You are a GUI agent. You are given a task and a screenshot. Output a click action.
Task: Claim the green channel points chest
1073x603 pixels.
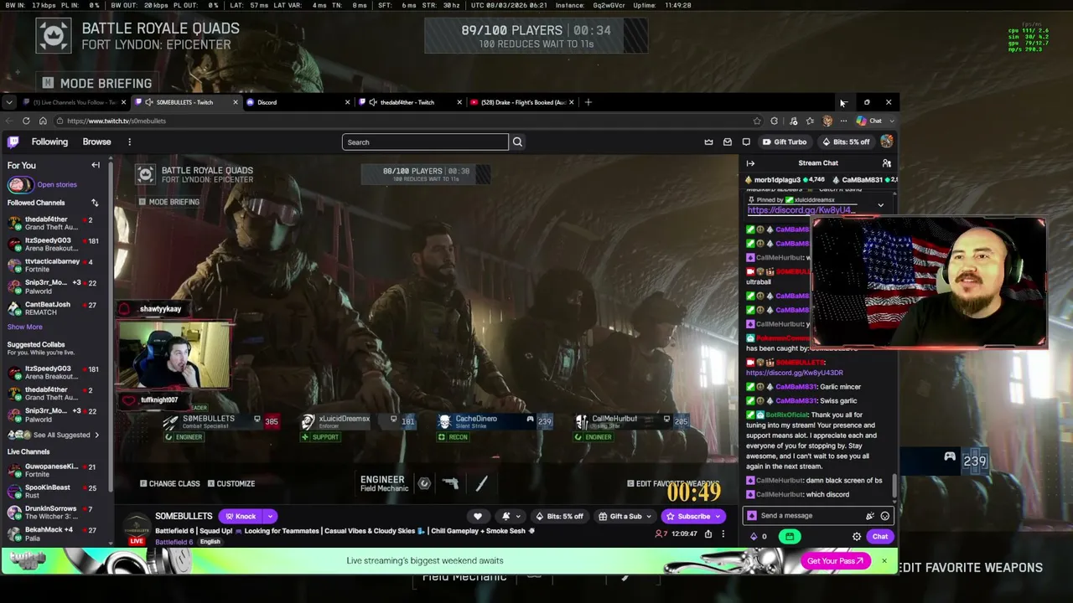790,537
